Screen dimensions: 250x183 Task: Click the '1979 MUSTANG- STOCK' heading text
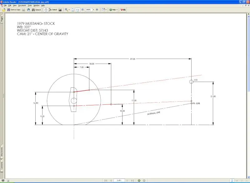(x=36, y=23)
